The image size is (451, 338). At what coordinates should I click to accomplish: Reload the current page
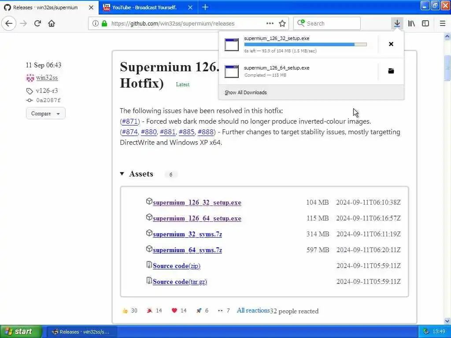pyautogui.click(x=37, y=23)
